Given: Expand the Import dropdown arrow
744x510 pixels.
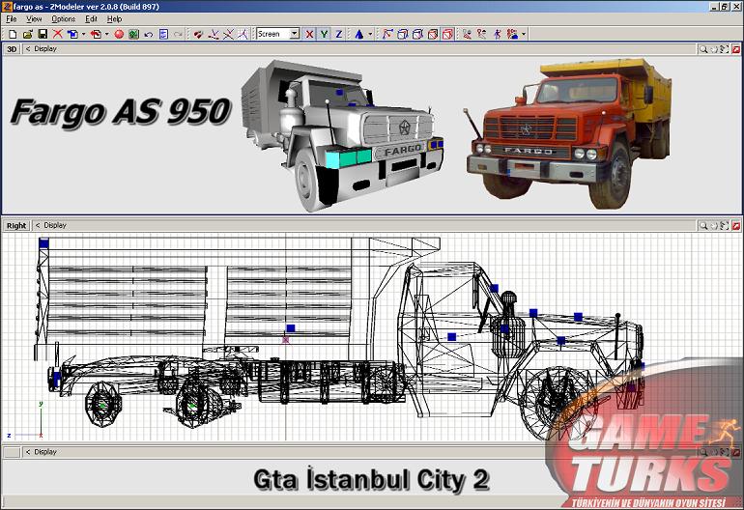Looking at the screenshot, I should [x=83, y=34].
